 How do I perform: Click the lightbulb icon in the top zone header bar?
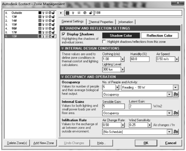[73, 13]
